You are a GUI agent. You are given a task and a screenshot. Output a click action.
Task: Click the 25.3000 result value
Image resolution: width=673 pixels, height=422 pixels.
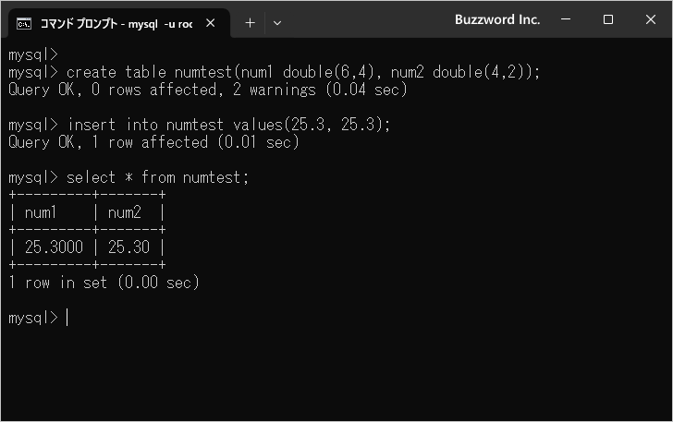pos(54,247)
